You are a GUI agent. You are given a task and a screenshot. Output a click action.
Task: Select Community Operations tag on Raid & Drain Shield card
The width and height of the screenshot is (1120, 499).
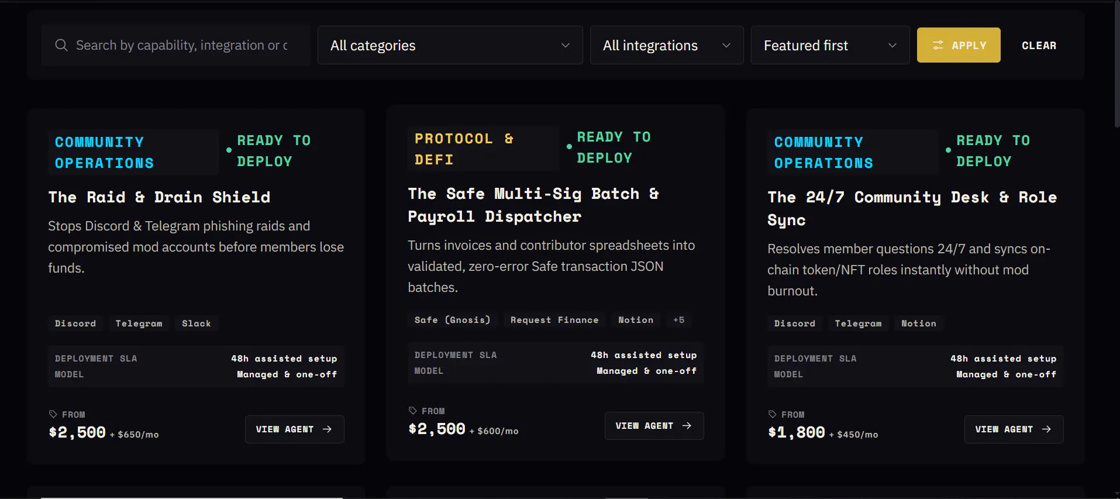(133, 152)
